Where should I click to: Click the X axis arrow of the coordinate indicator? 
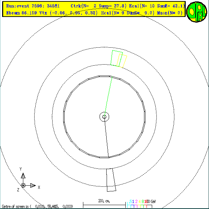(33, 185)
